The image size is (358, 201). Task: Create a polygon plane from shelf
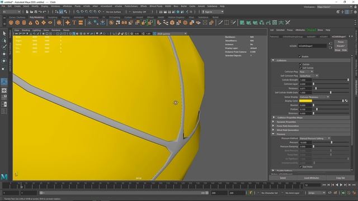coord(44,22)
